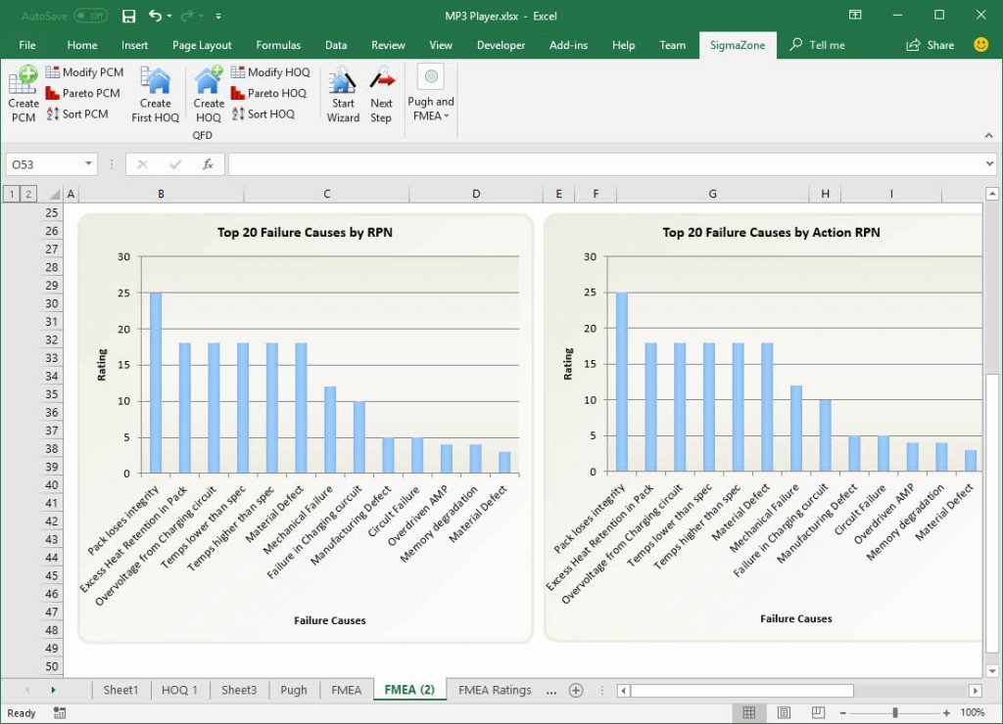The image size is (1003, 724).
Task: Open Modify PCM tool
Action: (x=84, y=72)
